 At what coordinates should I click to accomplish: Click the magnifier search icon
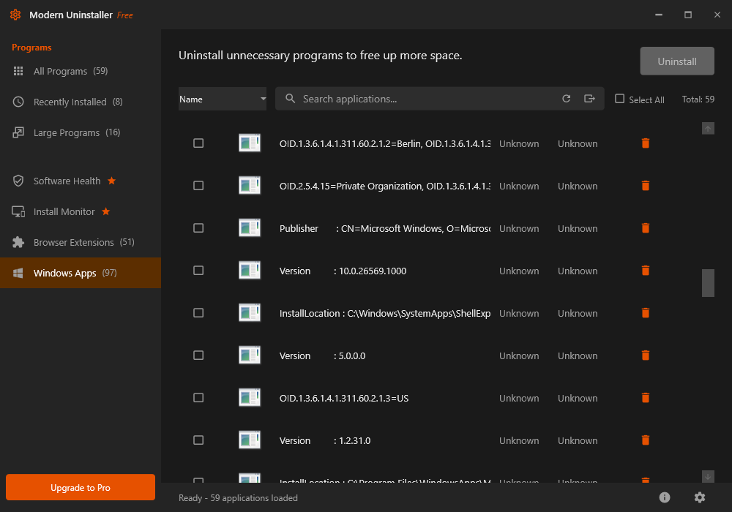tap(291, 99)
